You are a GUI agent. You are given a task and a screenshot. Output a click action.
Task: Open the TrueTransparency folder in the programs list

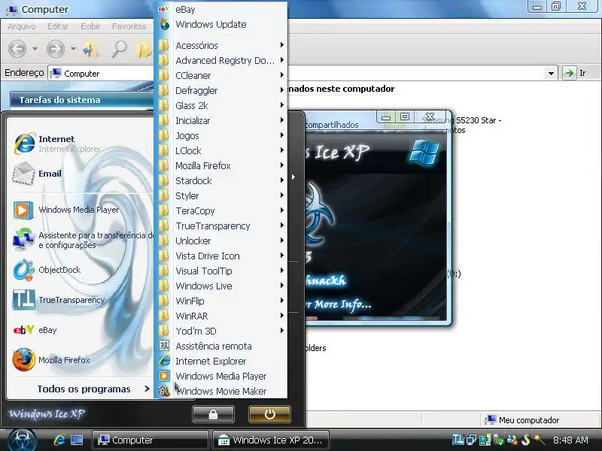220,226
